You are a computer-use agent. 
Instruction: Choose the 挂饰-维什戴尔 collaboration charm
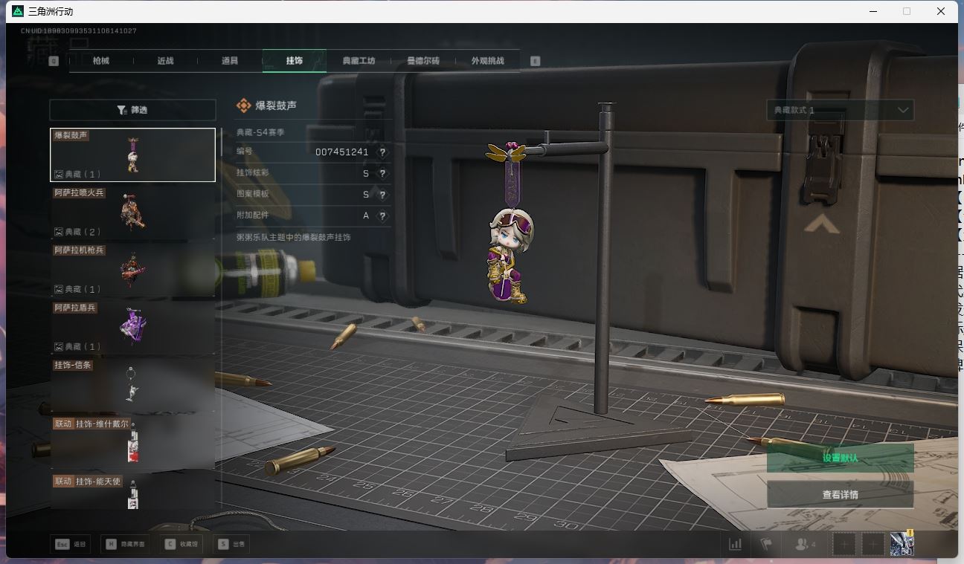132,441
